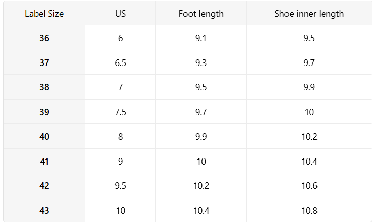This screenshot has width=375, height=223.
Task: Select the label size 42 cell
Action: pos(44,186)
